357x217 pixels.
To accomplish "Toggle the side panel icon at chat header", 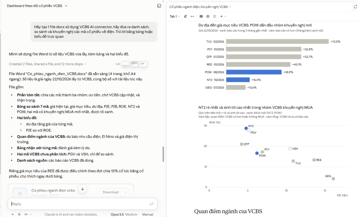I will pos(159,6).
